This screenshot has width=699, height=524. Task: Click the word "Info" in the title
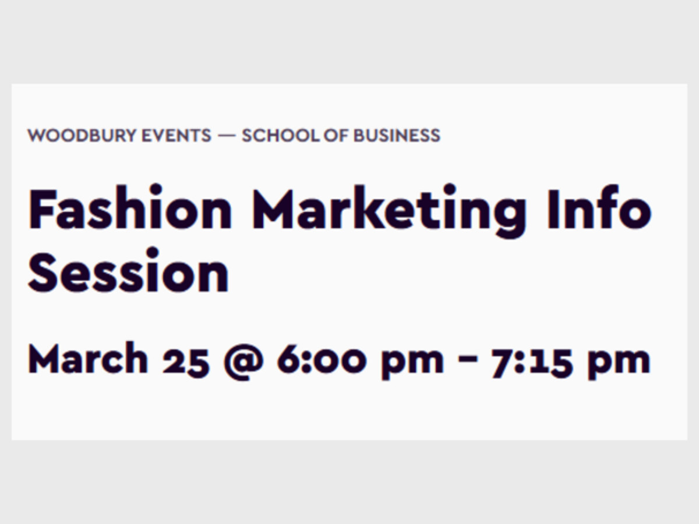(599, 208)
